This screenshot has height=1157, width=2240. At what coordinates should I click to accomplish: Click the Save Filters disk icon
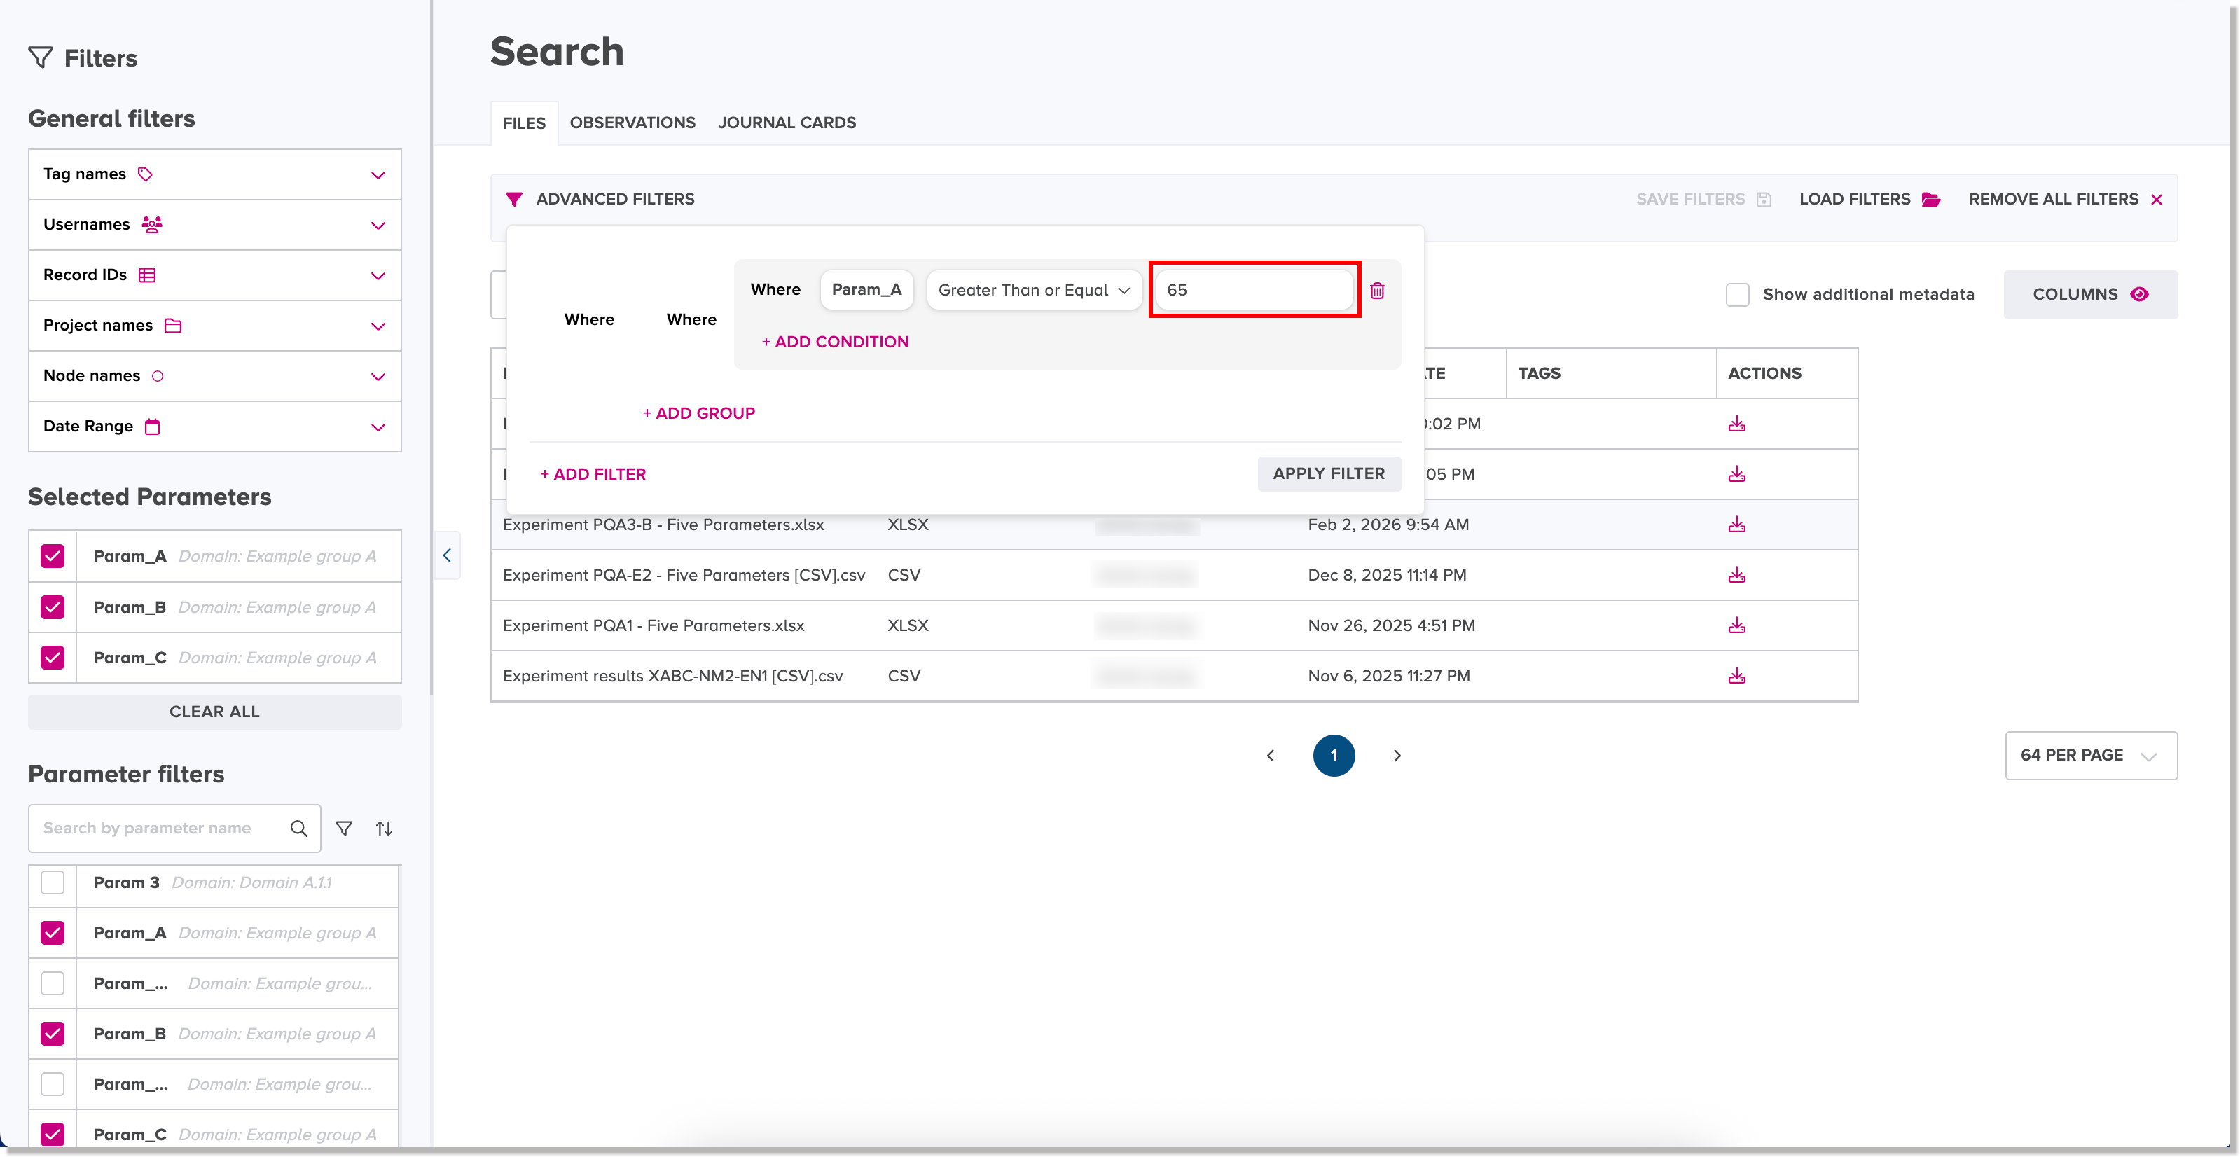click(x=1764, y=199)
